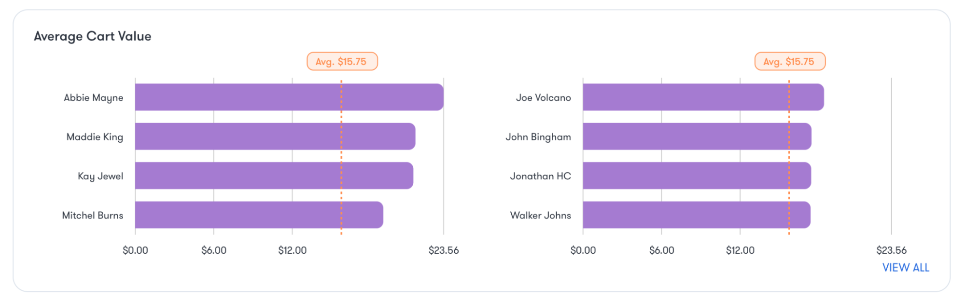Click the left Avg. $15.75 badge
The height and width of the screenshot is (300, 965).
342,62
